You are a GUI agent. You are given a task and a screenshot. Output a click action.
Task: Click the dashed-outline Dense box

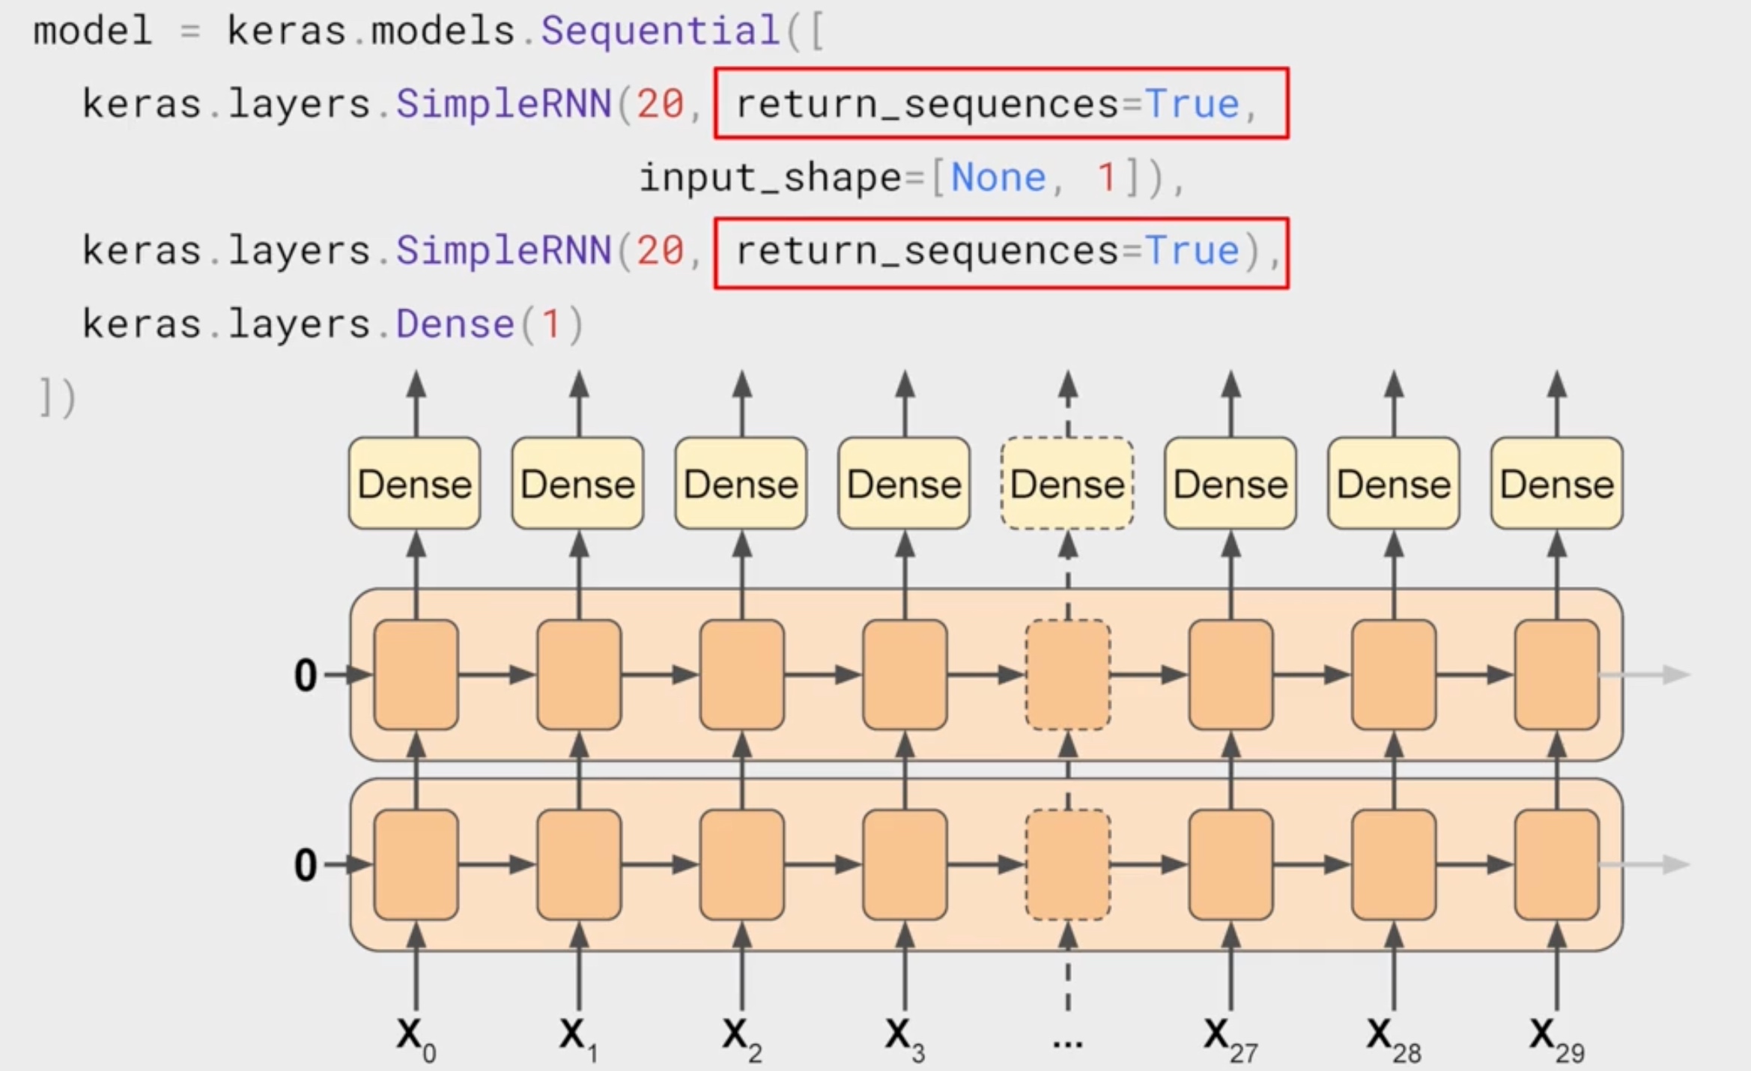coord(1067,484)
